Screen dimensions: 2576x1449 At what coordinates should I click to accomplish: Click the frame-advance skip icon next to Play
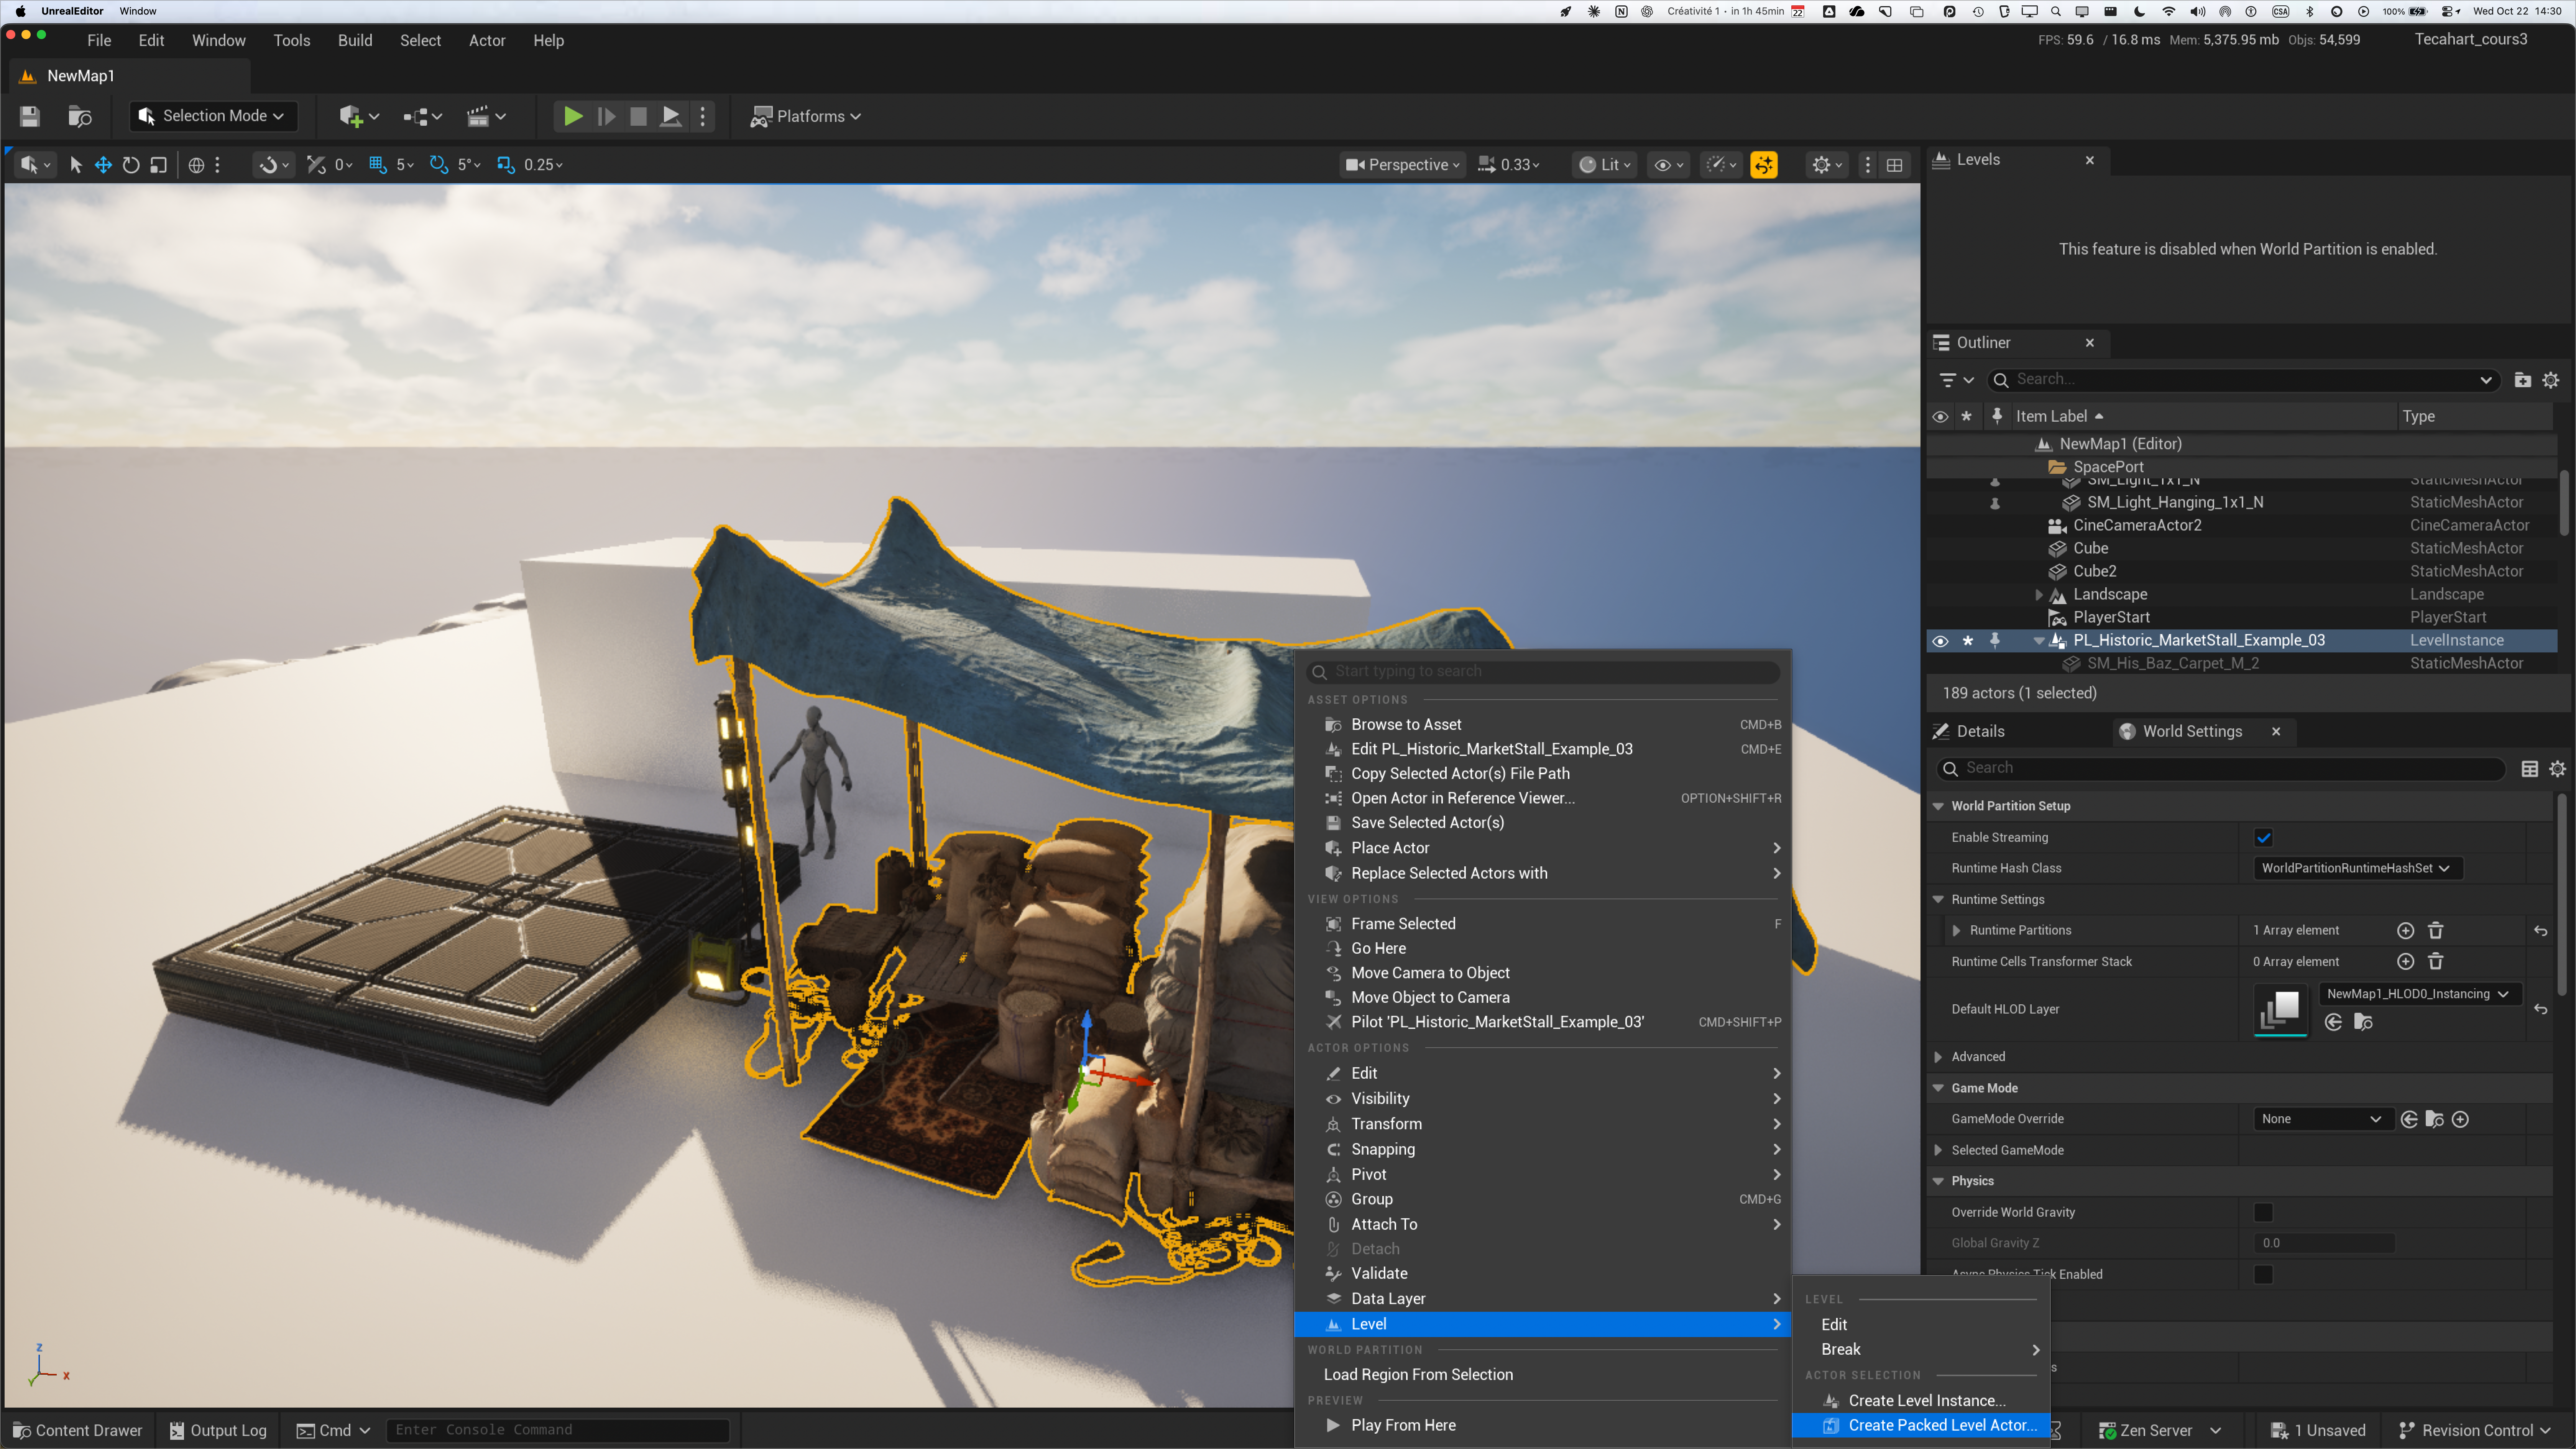click(x=606, y=116)
